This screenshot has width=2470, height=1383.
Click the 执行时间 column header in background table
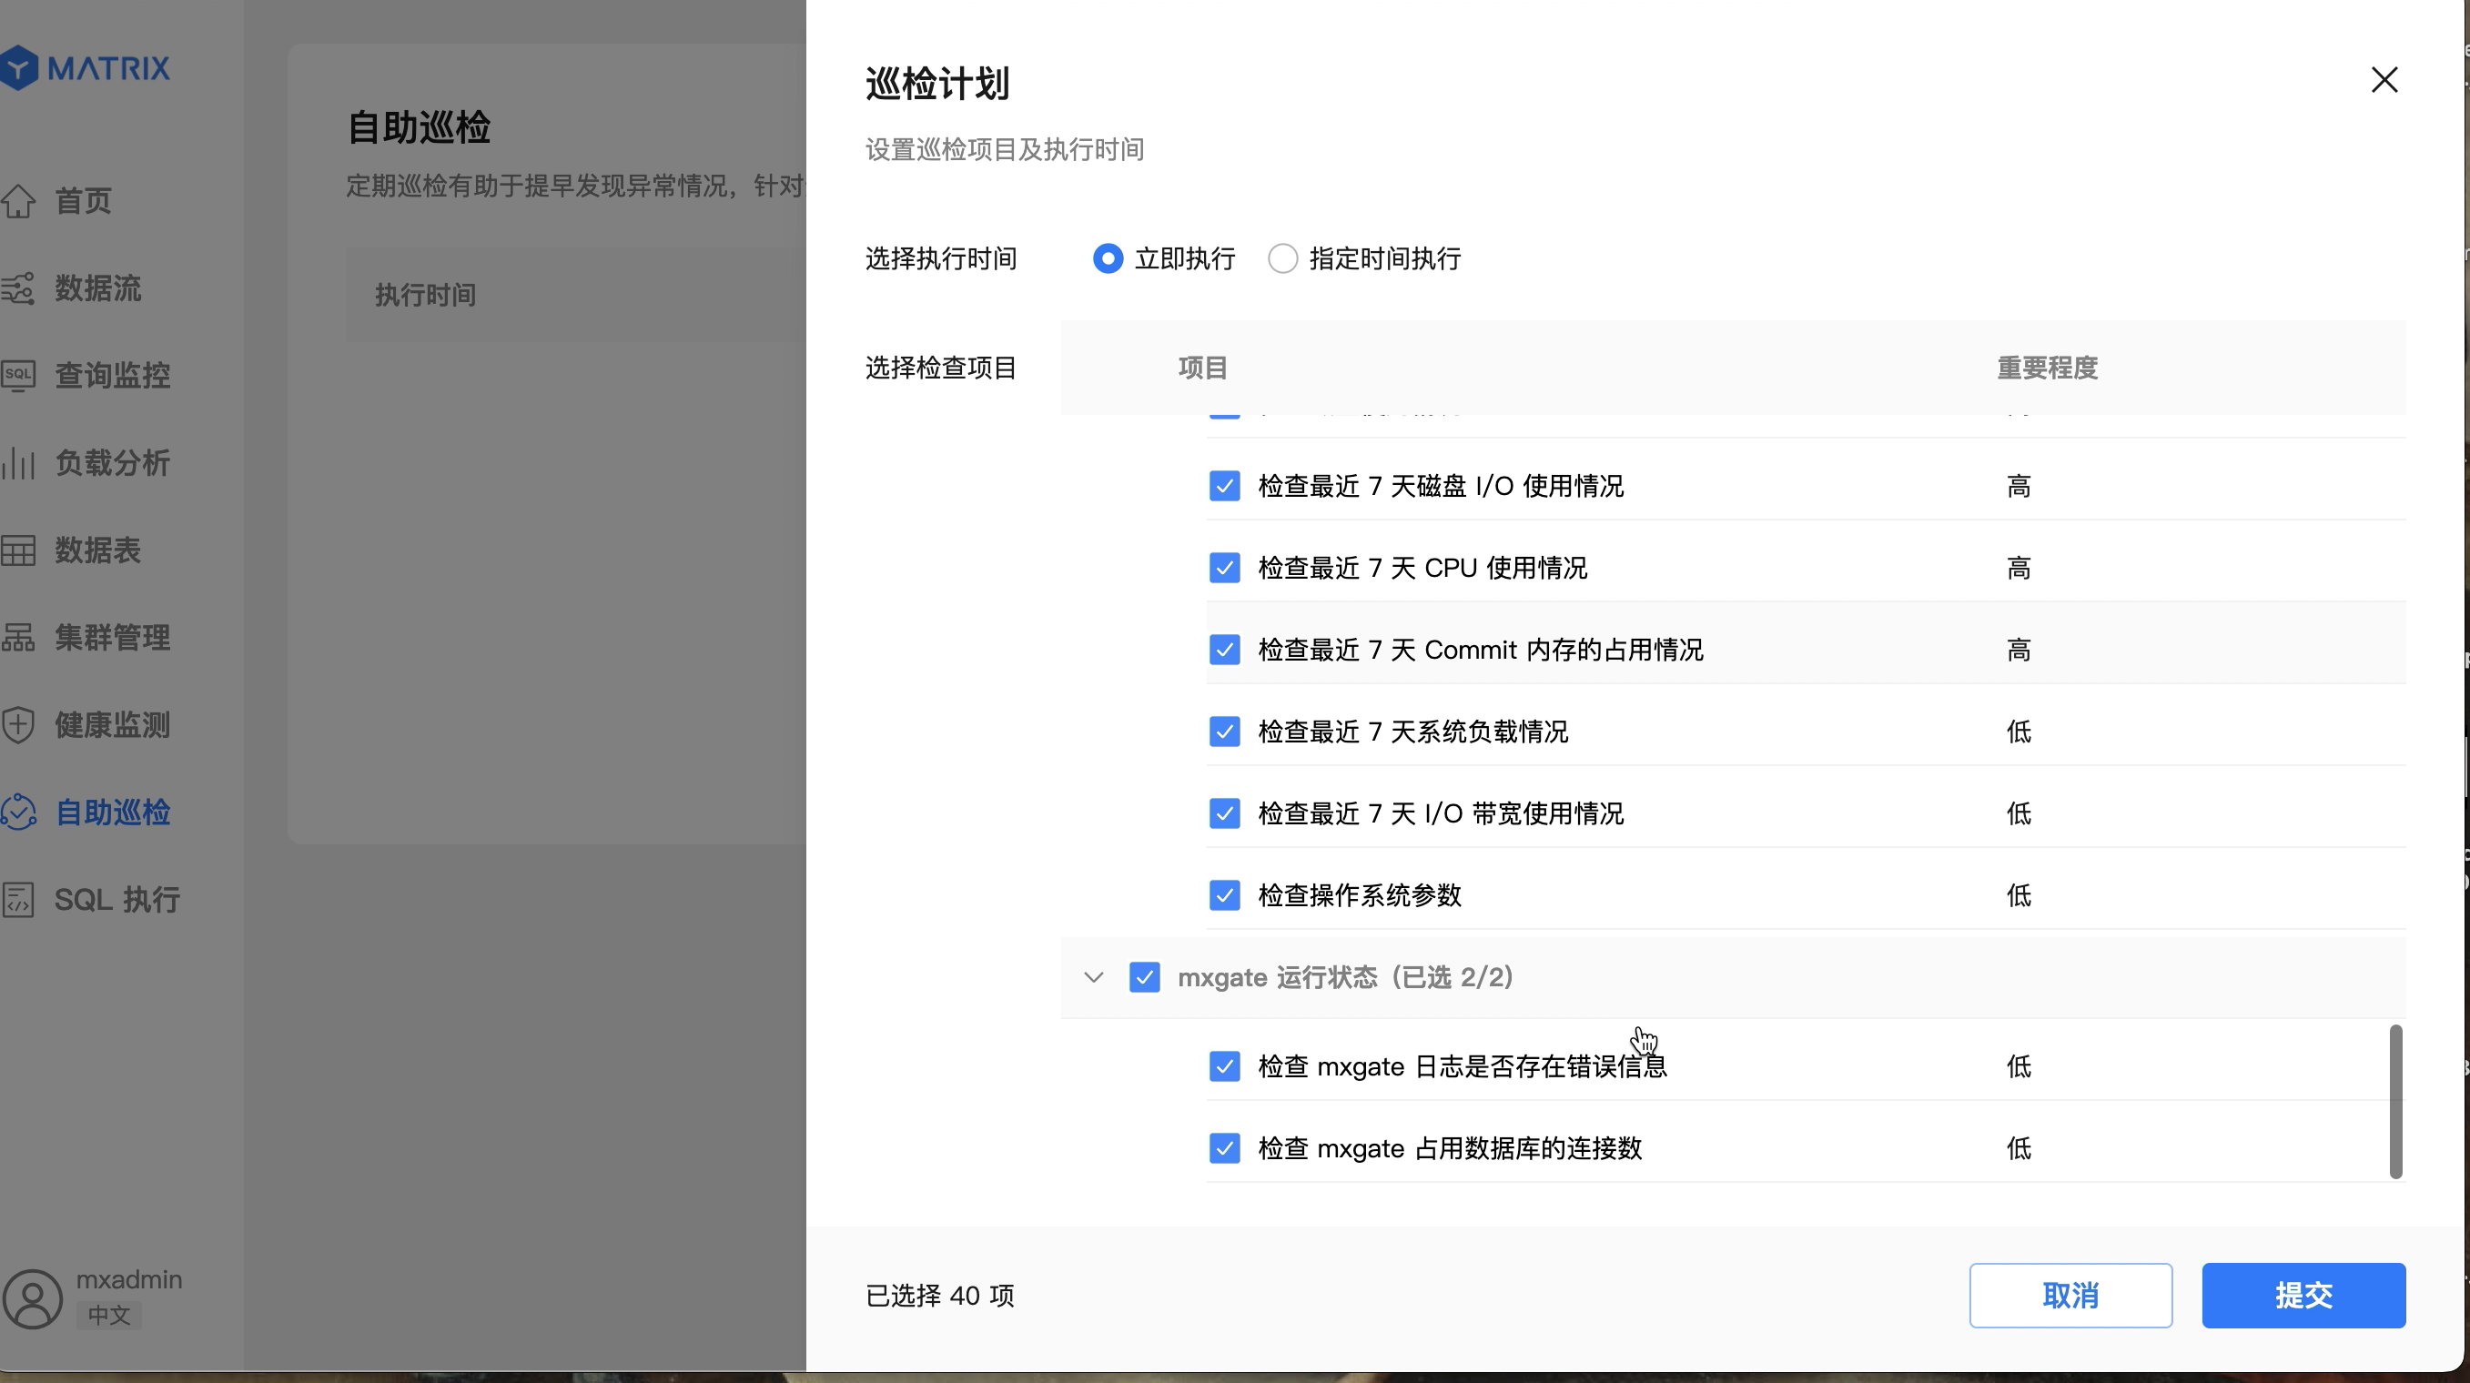coord(426,295)
